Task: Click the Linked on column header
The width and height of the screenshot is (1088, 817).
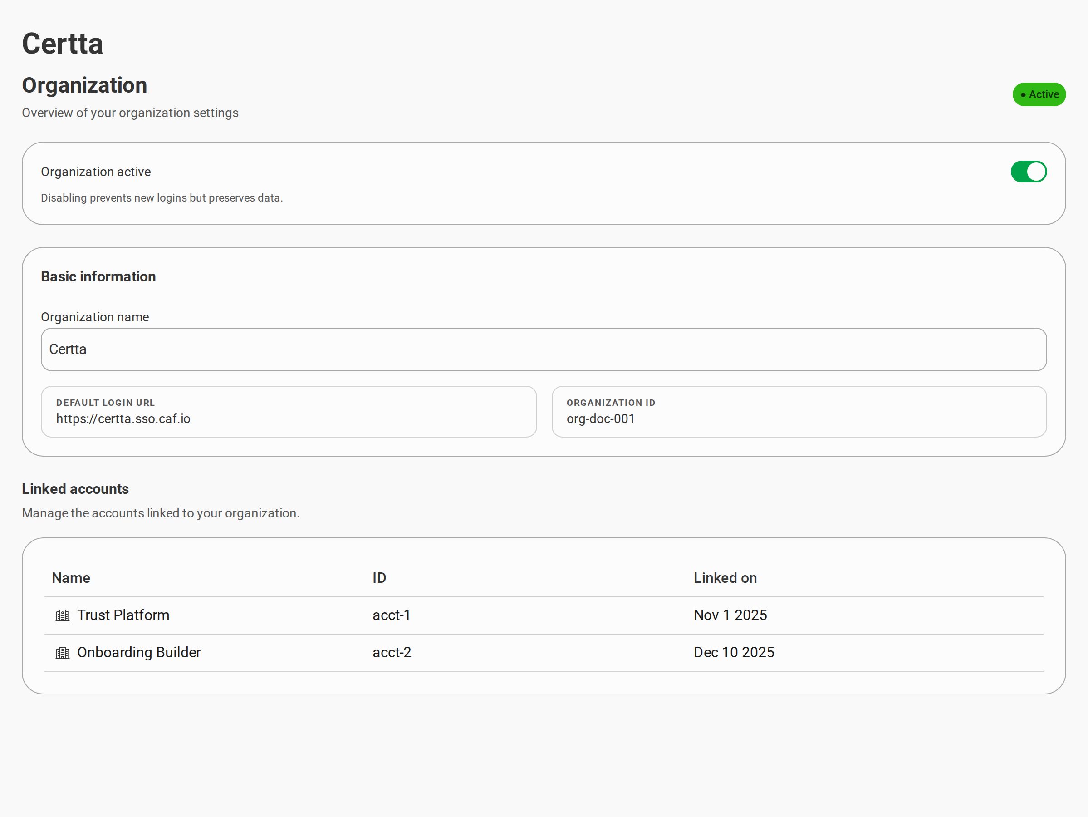Action: pyautogui.click(x=725, y=578)
